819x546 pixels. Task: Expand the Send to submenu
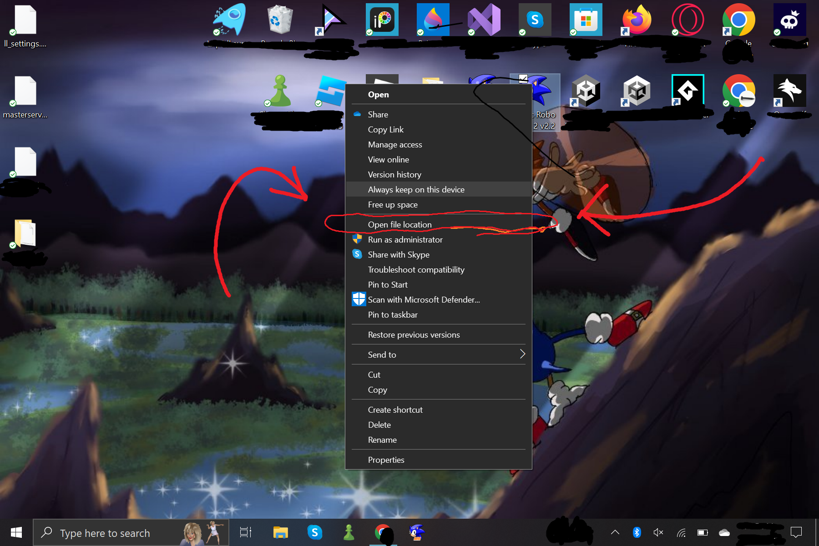pyautogui.click(x=439, y=354)
